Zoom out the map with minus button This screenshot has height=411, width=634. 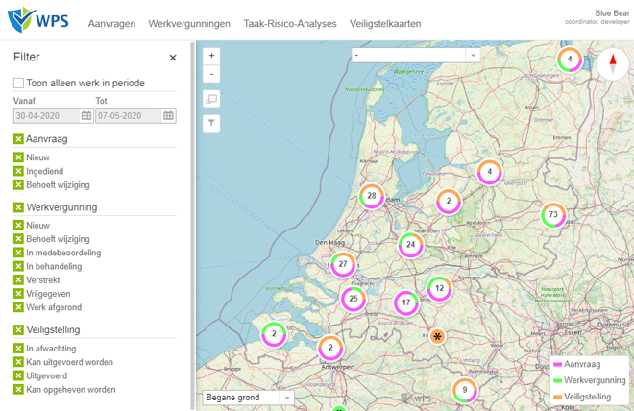211,74
